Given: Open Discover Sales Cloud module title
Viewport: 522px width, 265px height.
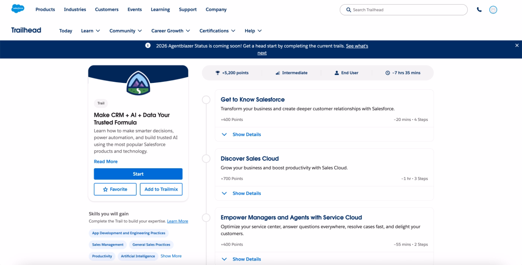Looking at the screenshot, I should tap(249, 159).
